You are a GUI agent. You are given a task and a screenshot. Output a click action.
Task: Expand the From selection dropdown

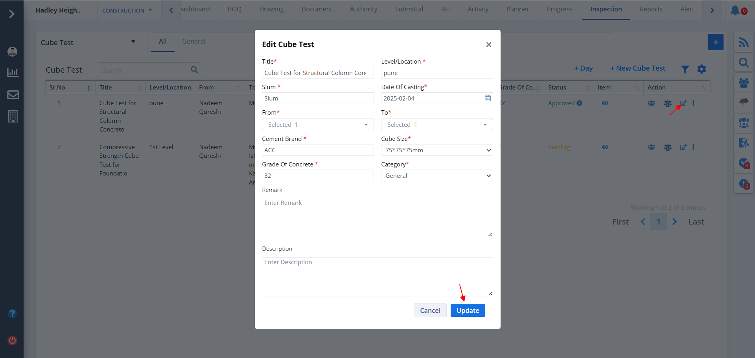pyautogui.click(x=318, y=124)
